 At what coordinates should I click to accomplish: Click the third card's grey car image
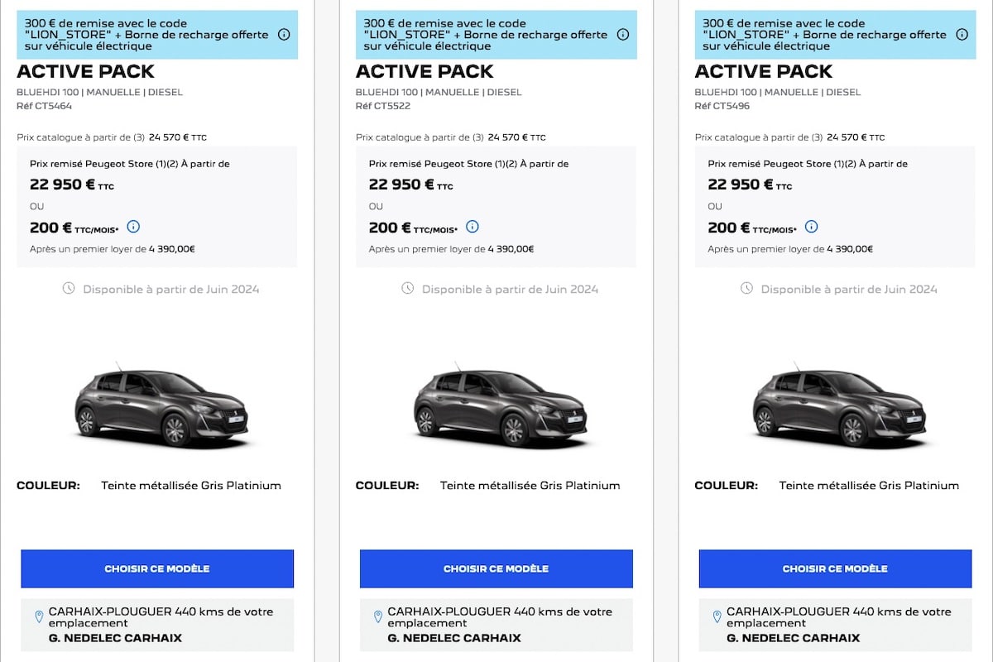(840, 407)
